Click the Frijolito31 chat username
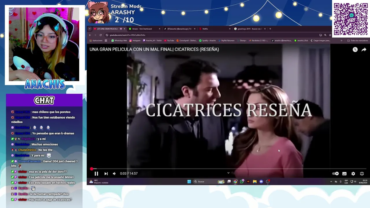Screen dimensions: 370x208 coord(28,139)
